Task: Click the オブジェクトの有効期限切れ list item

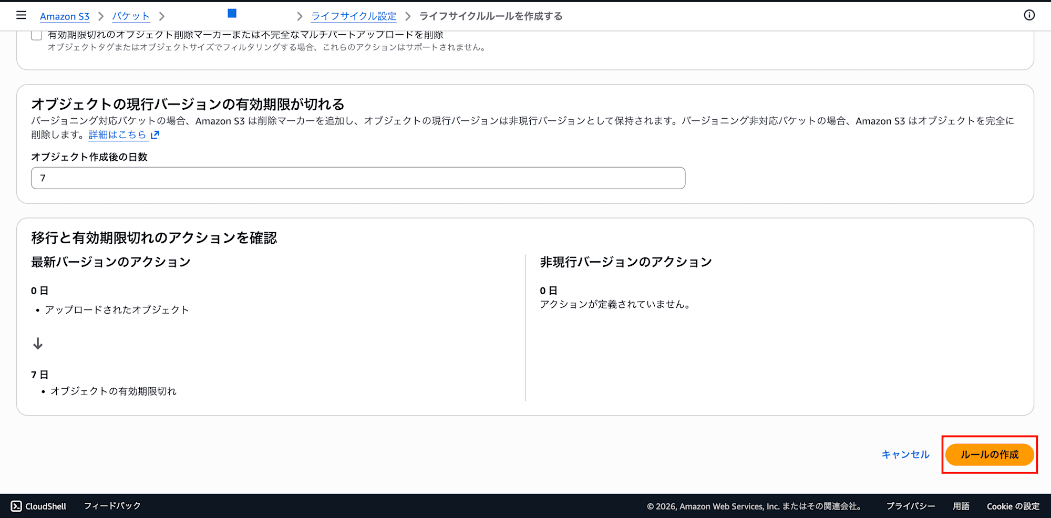Action: [x=114, y=391]
